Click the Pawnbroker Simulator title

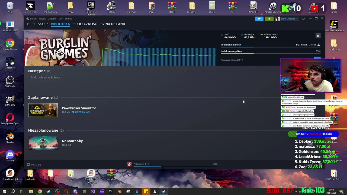tap(79, 108)
